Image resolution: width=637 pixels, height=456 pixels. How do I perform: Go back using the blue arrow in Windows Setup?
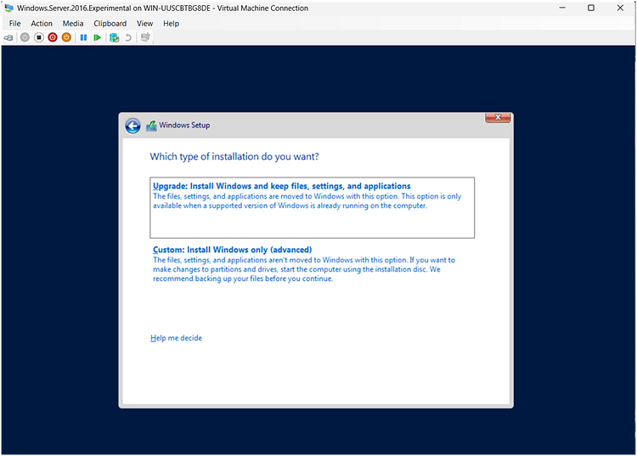(x=132, y=126)
